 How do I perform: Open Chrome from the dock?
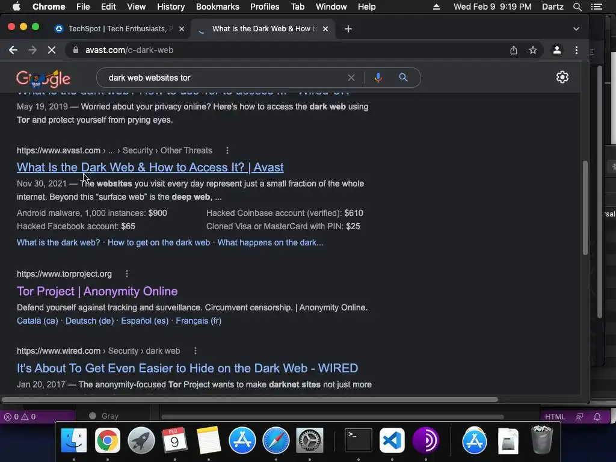click(107, 440)
